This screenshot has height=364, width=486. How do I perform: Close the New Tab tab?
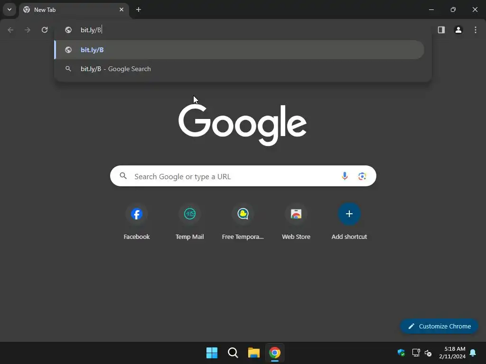pyautogui.click(x=121, y=9)
